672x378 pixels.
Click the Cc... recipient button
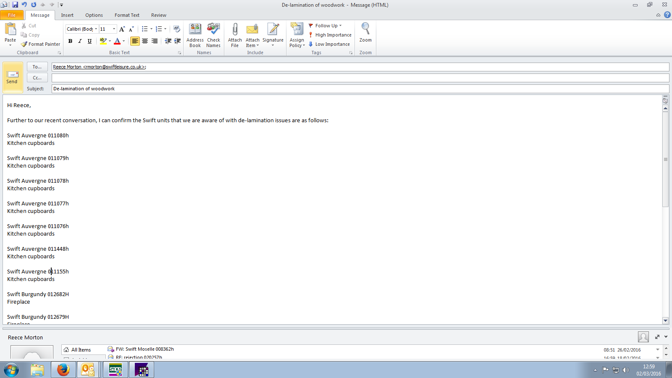coord(37,78)
